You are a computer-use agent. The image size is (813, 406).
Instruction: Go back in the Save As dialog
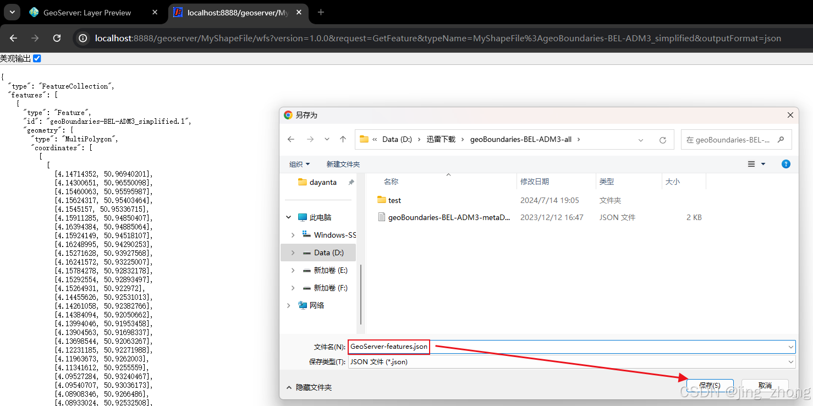pyautogui.click(x=292, y=139)
